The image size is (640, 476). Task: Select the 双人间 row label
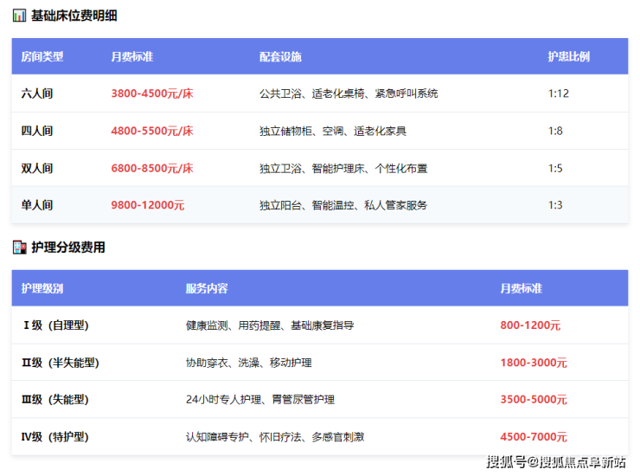[37, 168]
